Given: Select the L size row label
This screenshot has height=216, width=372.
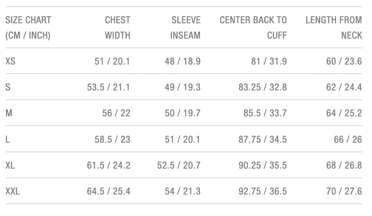Looking at the screenshot, I should pyautogui.click(x=7, y=140).
